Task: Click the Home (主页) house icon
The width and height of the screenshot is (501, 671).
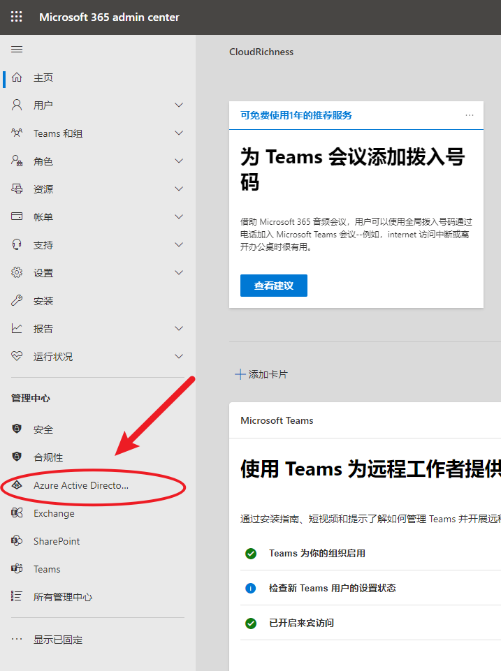Action: [x=17, y=78]
